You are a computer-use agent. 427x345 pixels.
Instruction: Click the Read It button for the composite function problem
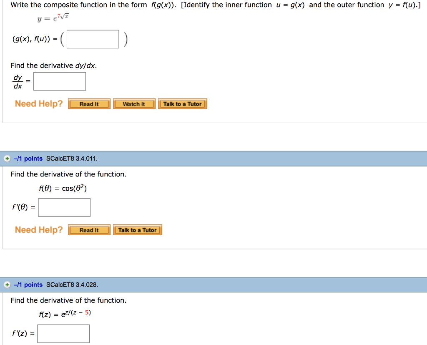(x=89, y=103)
